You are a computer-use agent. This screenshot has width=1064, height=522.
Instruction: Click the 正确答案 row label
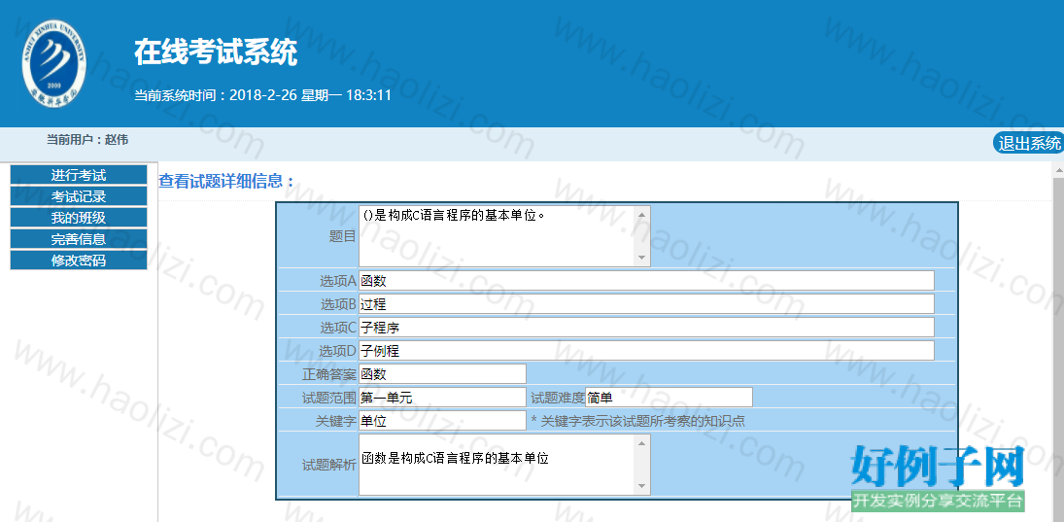(329, 374)
